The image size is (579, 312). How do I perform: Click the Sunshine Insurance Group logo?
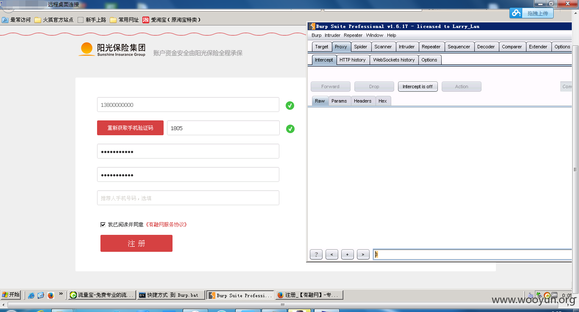[x=112, y=50]
